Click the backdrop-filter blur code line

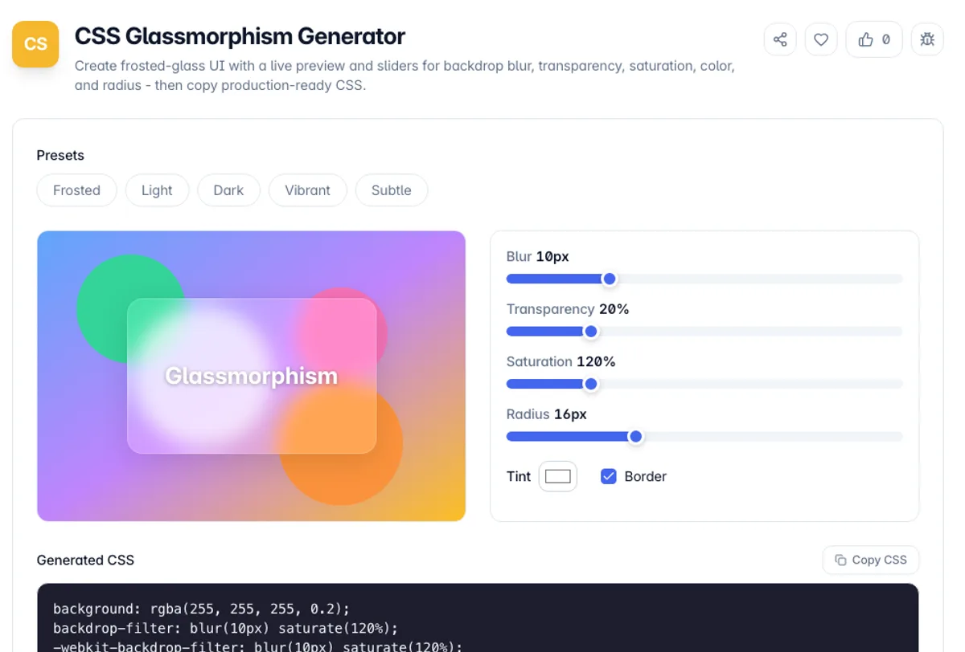pos(226,628)
